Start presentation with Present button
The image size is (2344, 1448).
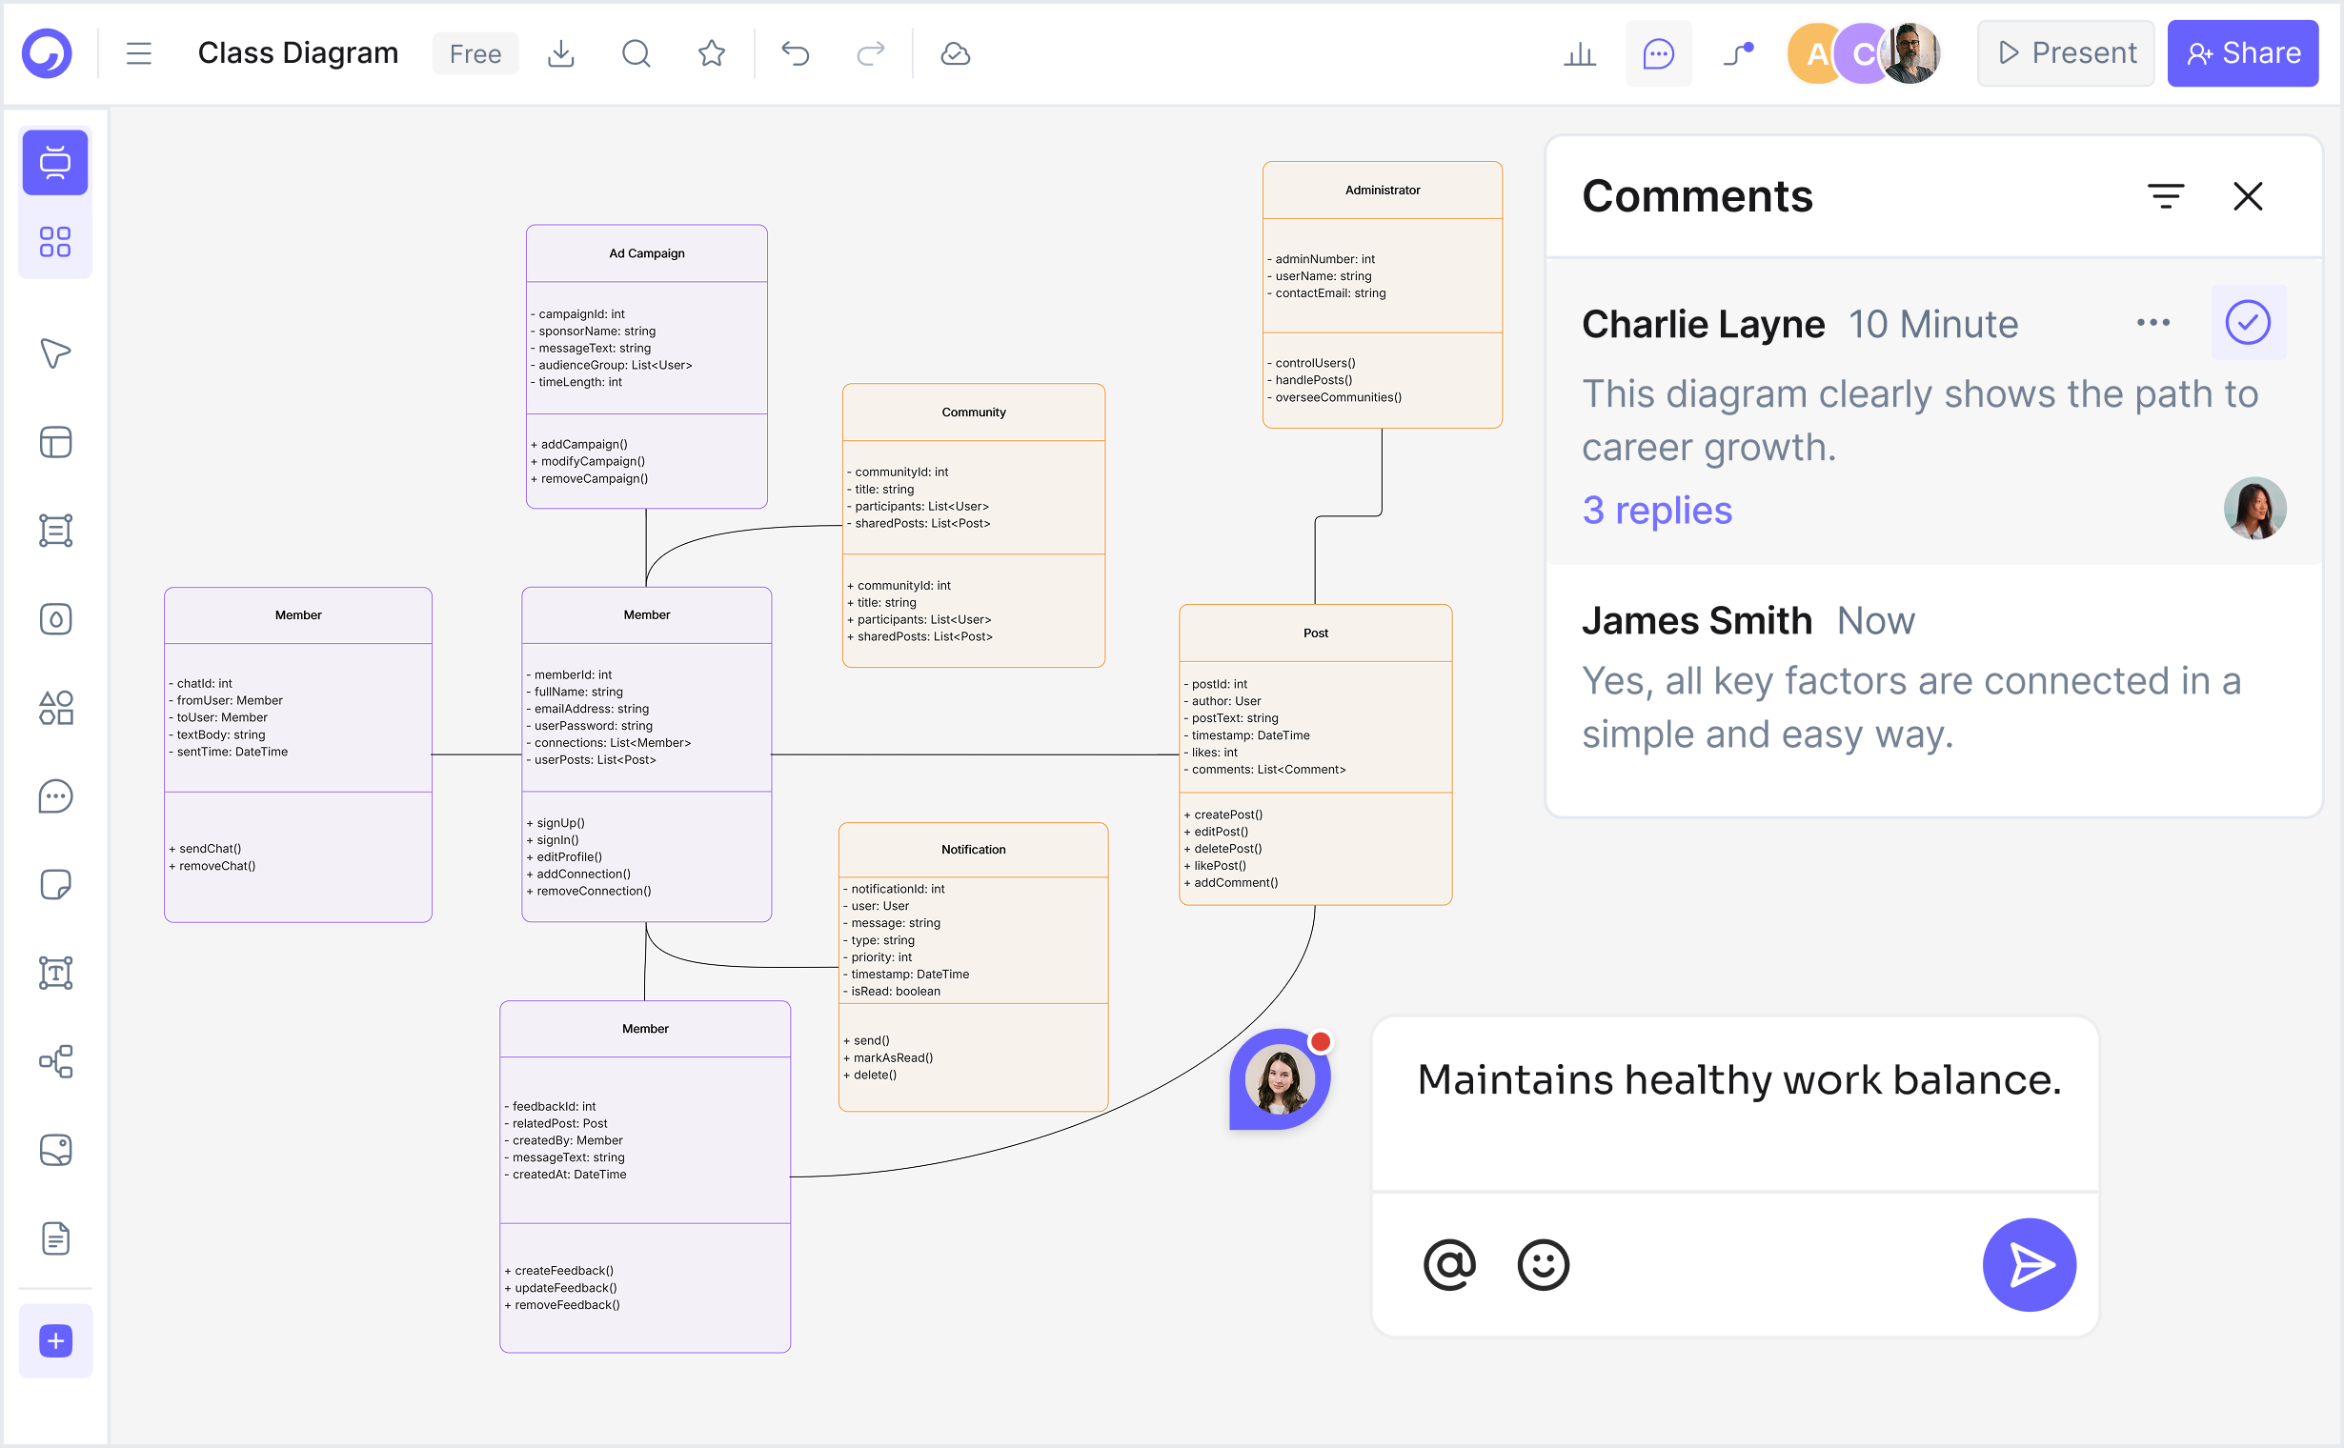point(2066,53)
